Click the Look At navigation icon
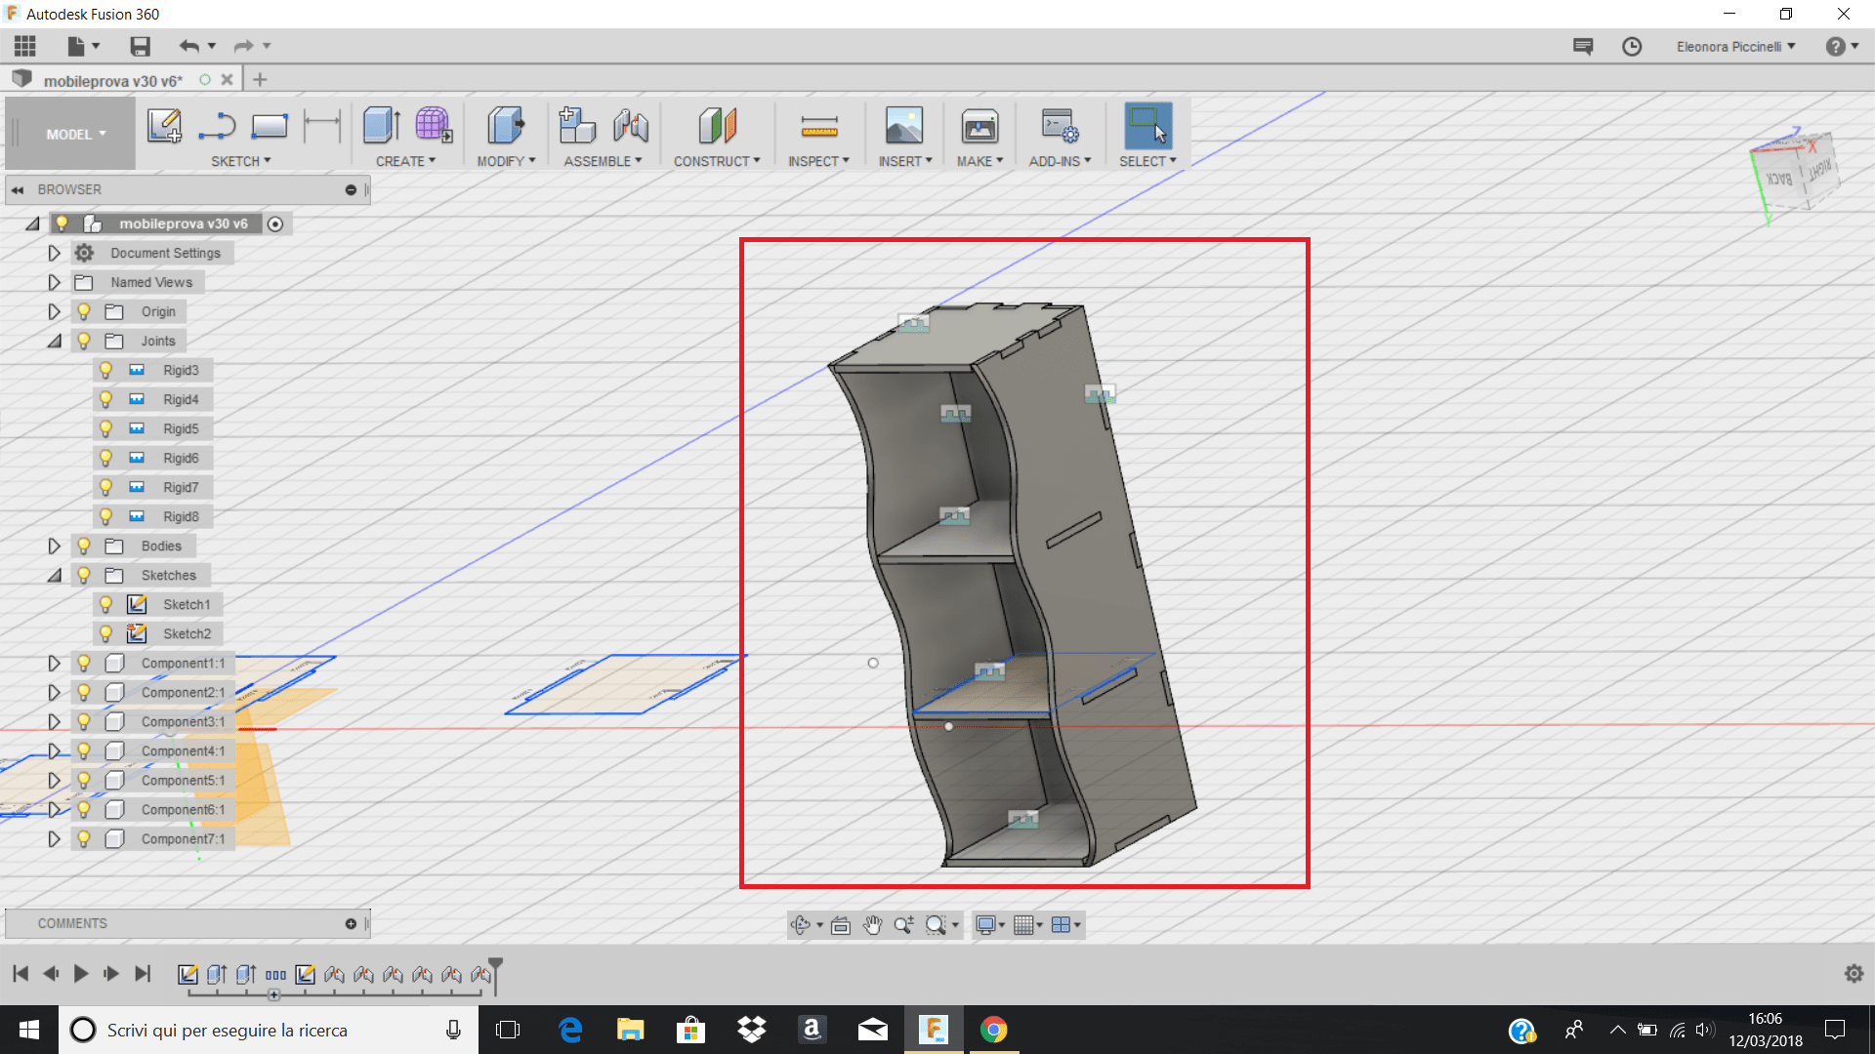The image size is (1875, 1054). [x=841, y=925]
